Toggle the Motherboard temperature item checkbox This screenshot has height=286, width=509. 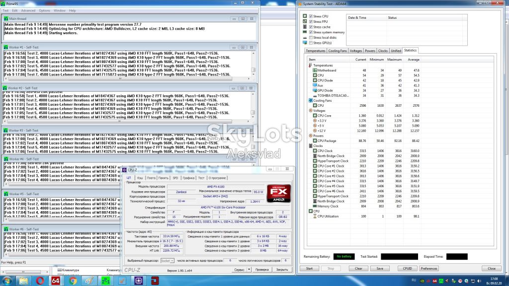(x=315, y=71)
